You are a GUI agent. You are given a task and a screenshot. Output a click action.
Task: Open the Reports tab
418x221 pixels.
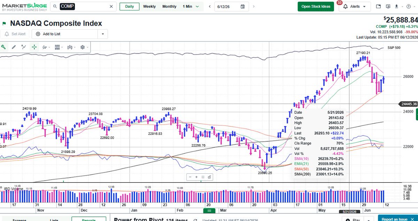click(89, 219)
